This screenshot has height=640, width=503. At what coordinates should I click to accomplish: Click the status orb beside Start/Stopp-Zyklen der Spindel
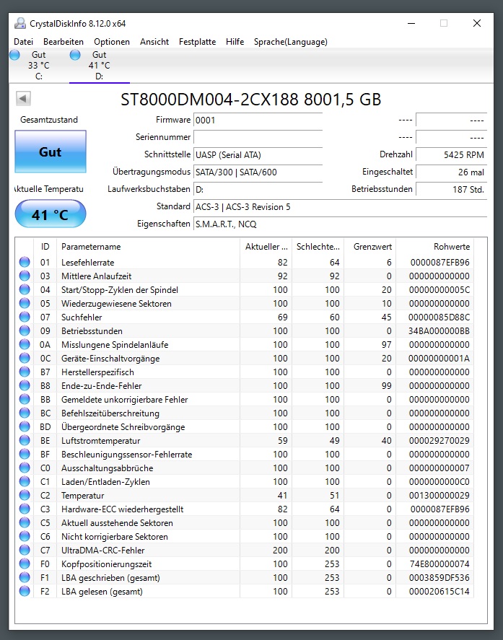click(x=25, y=289)
